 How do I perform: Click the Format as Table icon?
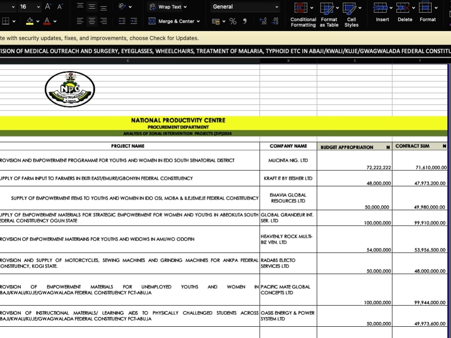pos(327,8)
